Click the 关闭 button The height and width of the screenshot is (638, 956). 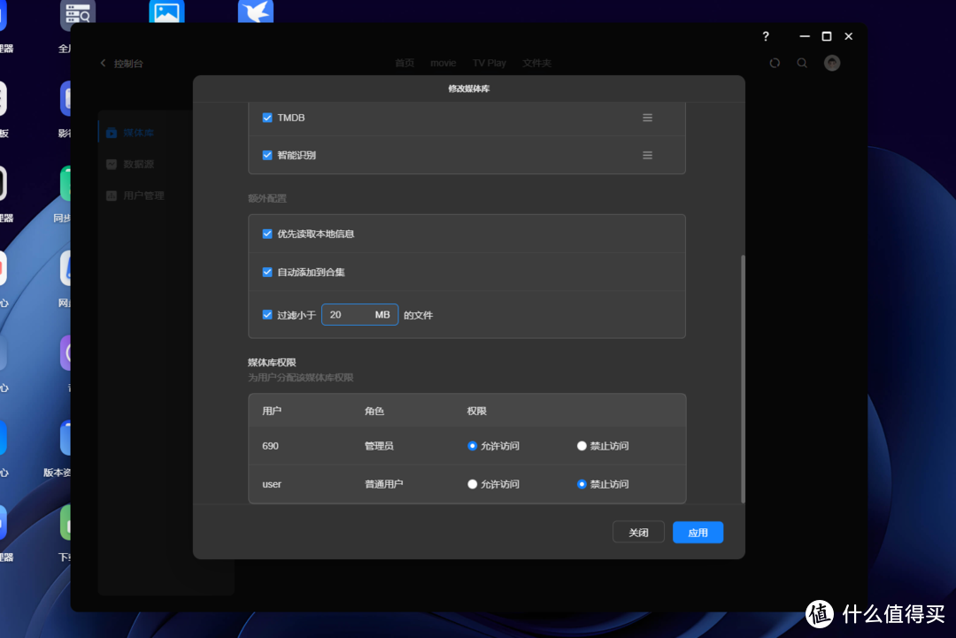(x=638, y=532)
